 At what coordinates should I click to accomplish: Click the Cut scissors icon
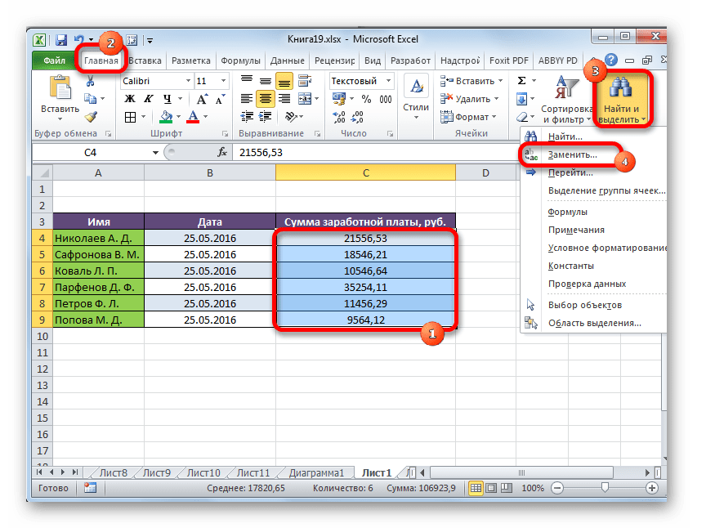91,81
